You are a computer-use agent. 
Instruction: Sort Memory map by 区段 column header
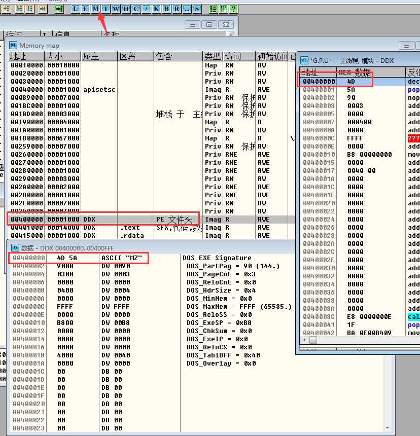click(136, 56)
